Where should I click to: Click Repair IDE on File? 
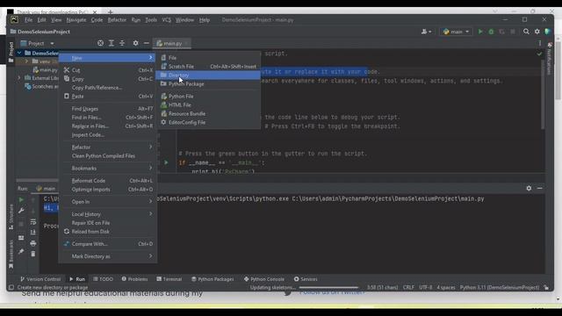pos(108,223)
